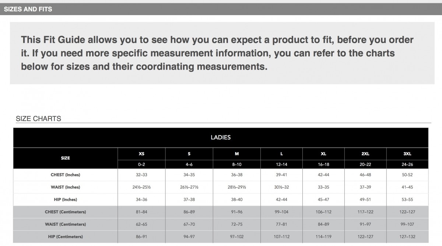Click the SIZE CHARTS section heading
This screenshot has height=246, width=442.
click(38, 119)
